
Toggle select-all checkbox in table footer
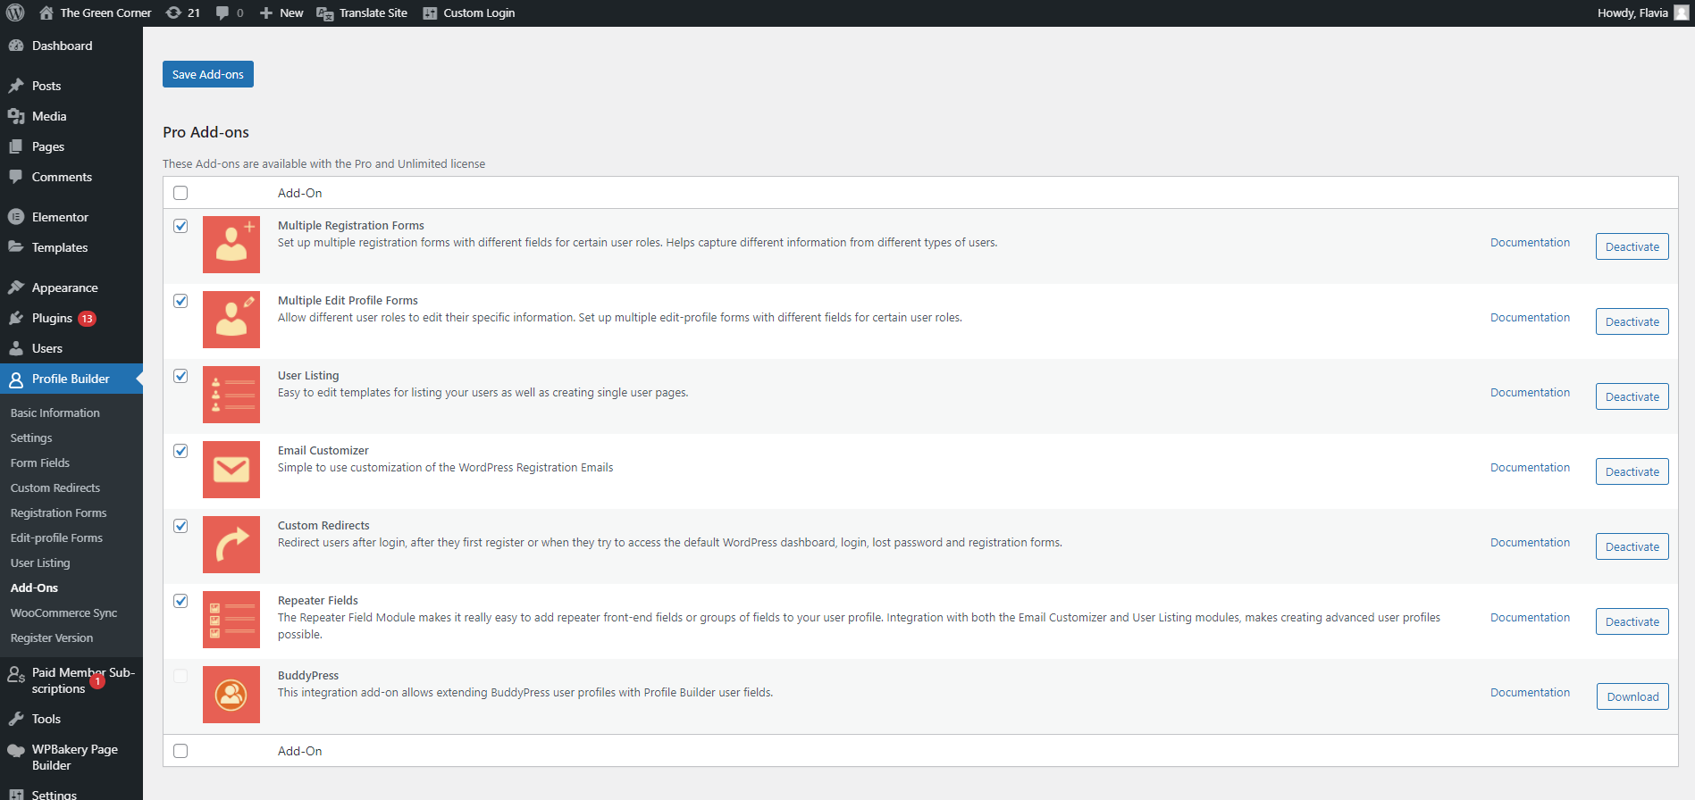pyautogui.click(x=180, y=751)
